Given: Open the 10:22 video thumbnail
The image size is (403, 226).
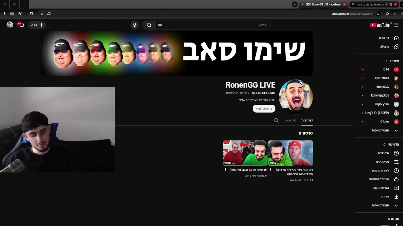Looking at the screenshot, I should point(291,153).
